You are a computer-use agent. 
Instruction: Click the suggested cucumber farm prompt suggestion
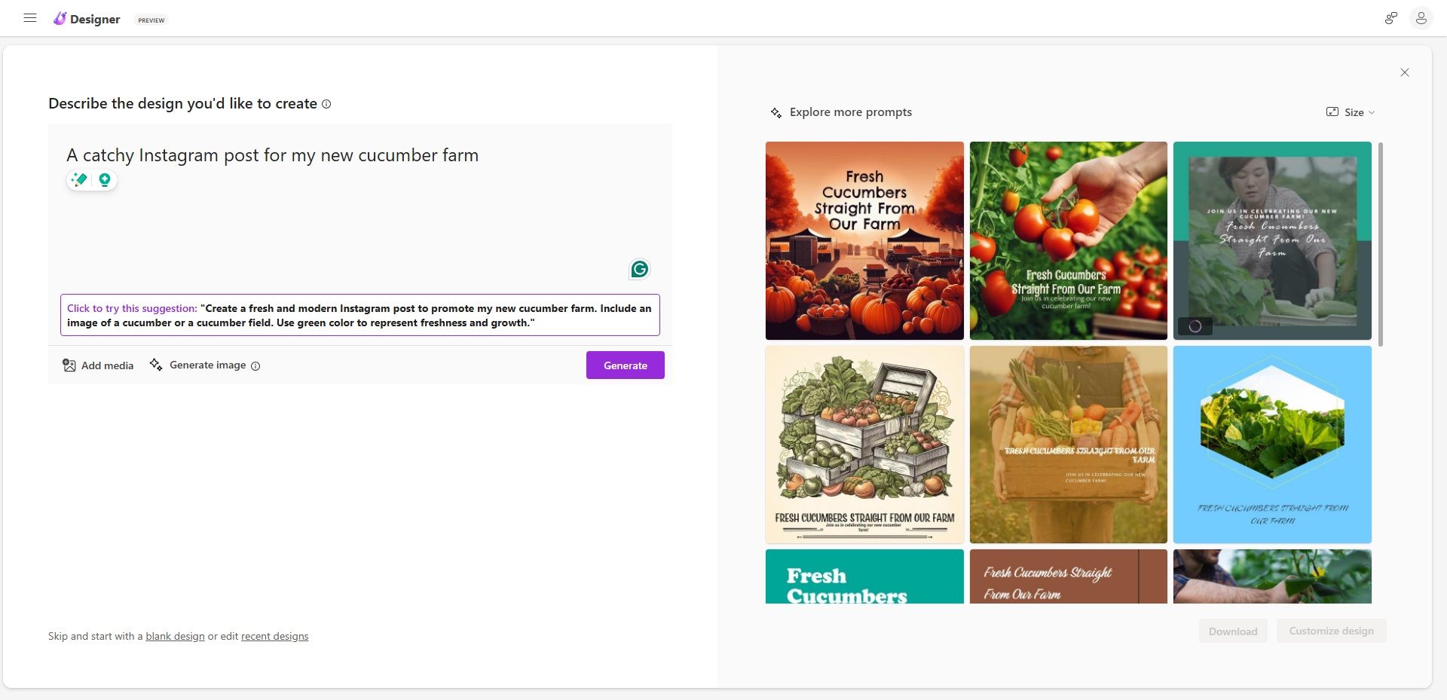[359, 314]
